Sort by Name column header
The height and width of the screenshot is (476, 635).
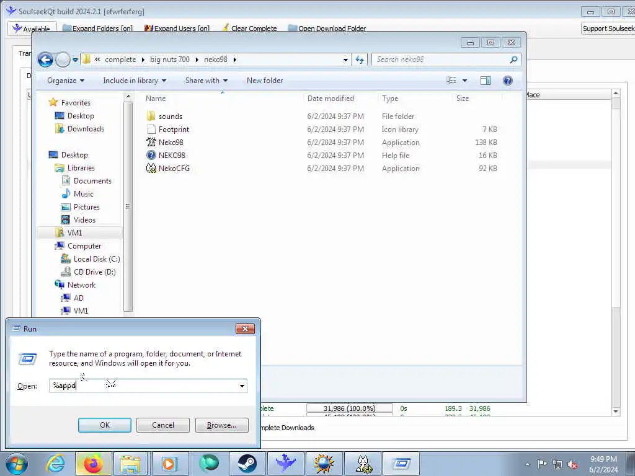(x=156, y=99)
